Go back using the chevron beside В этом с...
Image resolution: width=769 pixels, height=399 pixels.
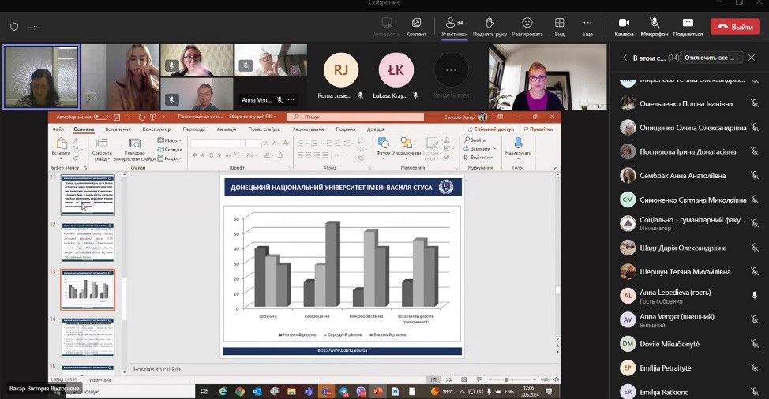click(625, 58)
